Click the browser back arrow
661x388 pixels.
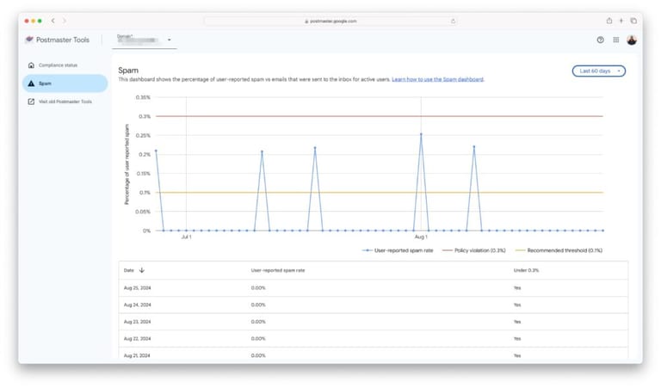[53, 21]
